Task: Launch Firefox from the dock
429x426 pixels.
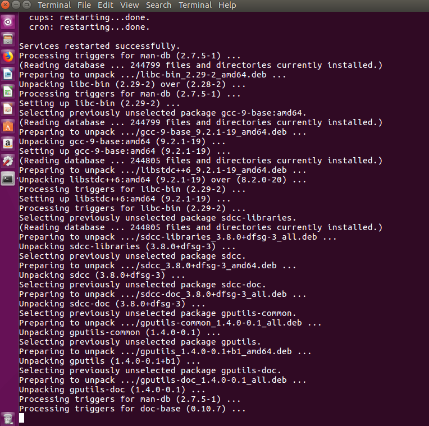Action: [8, 57]
